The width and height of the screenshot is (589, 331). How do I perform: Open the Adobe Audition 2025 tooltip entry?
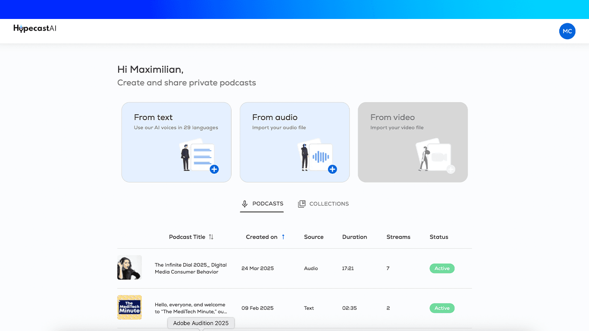[201, 323]
